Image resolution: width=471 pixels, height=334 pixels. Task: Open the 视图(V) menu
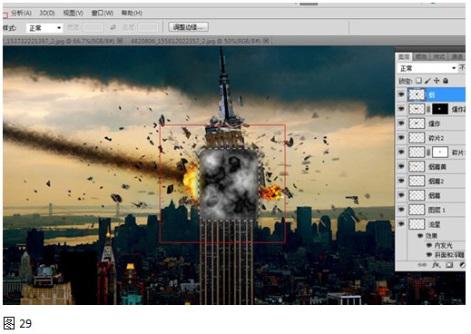pyautogui.click(x=73, y=13)
